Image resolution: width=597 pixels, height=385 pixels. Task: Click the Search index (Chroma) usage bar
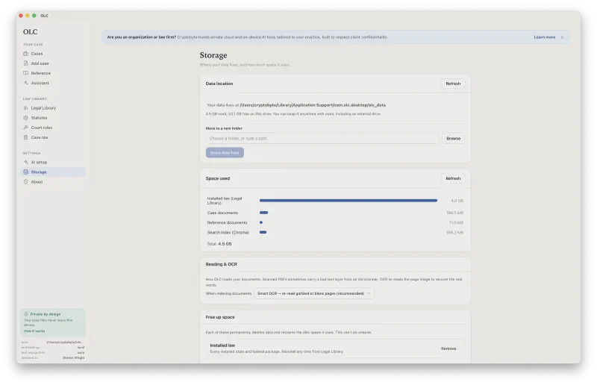click(263, 232)
